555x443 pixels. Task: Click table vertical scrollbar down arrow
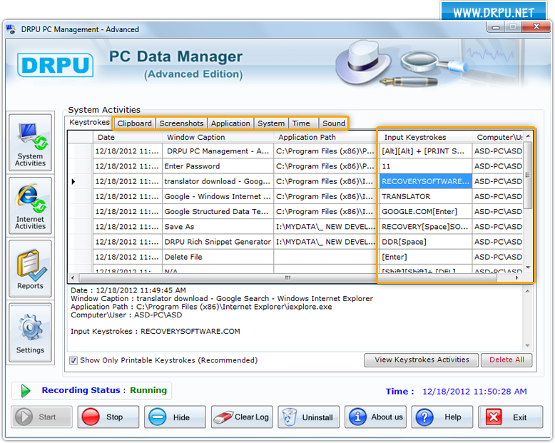pos(528,268)
